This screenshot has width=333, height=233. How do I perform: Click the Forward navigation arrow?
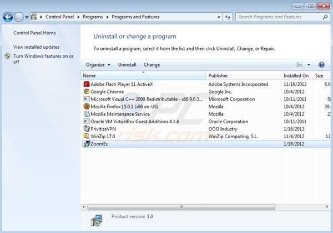19,17
